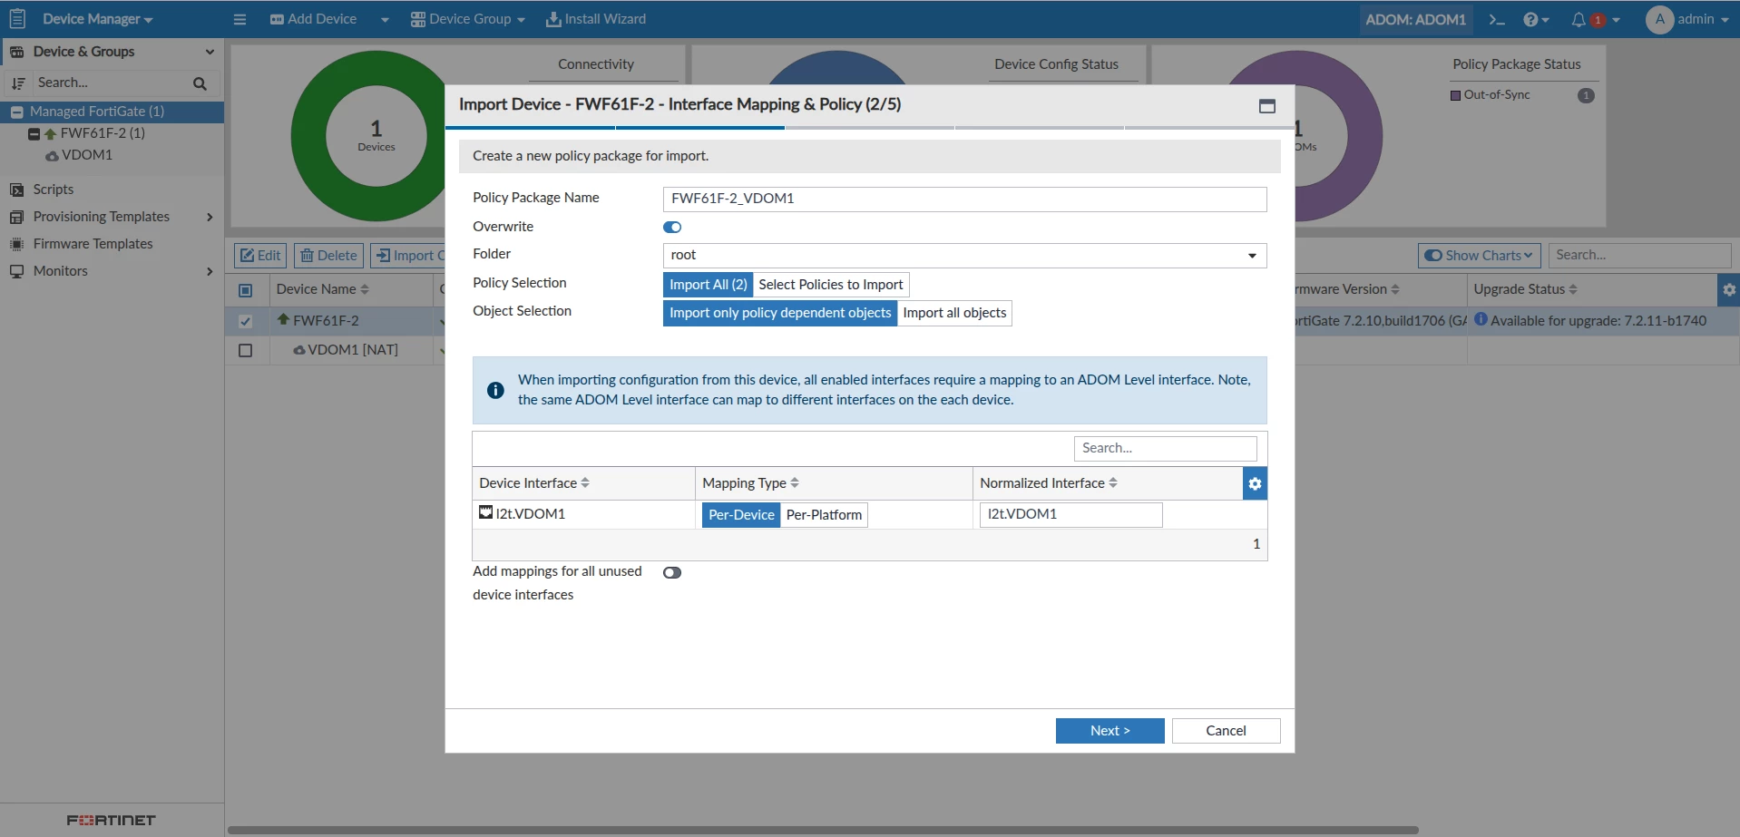Collapse the Managed FortiGate tree group
This screenshot has height=837, width=1740.
(17, 112)
